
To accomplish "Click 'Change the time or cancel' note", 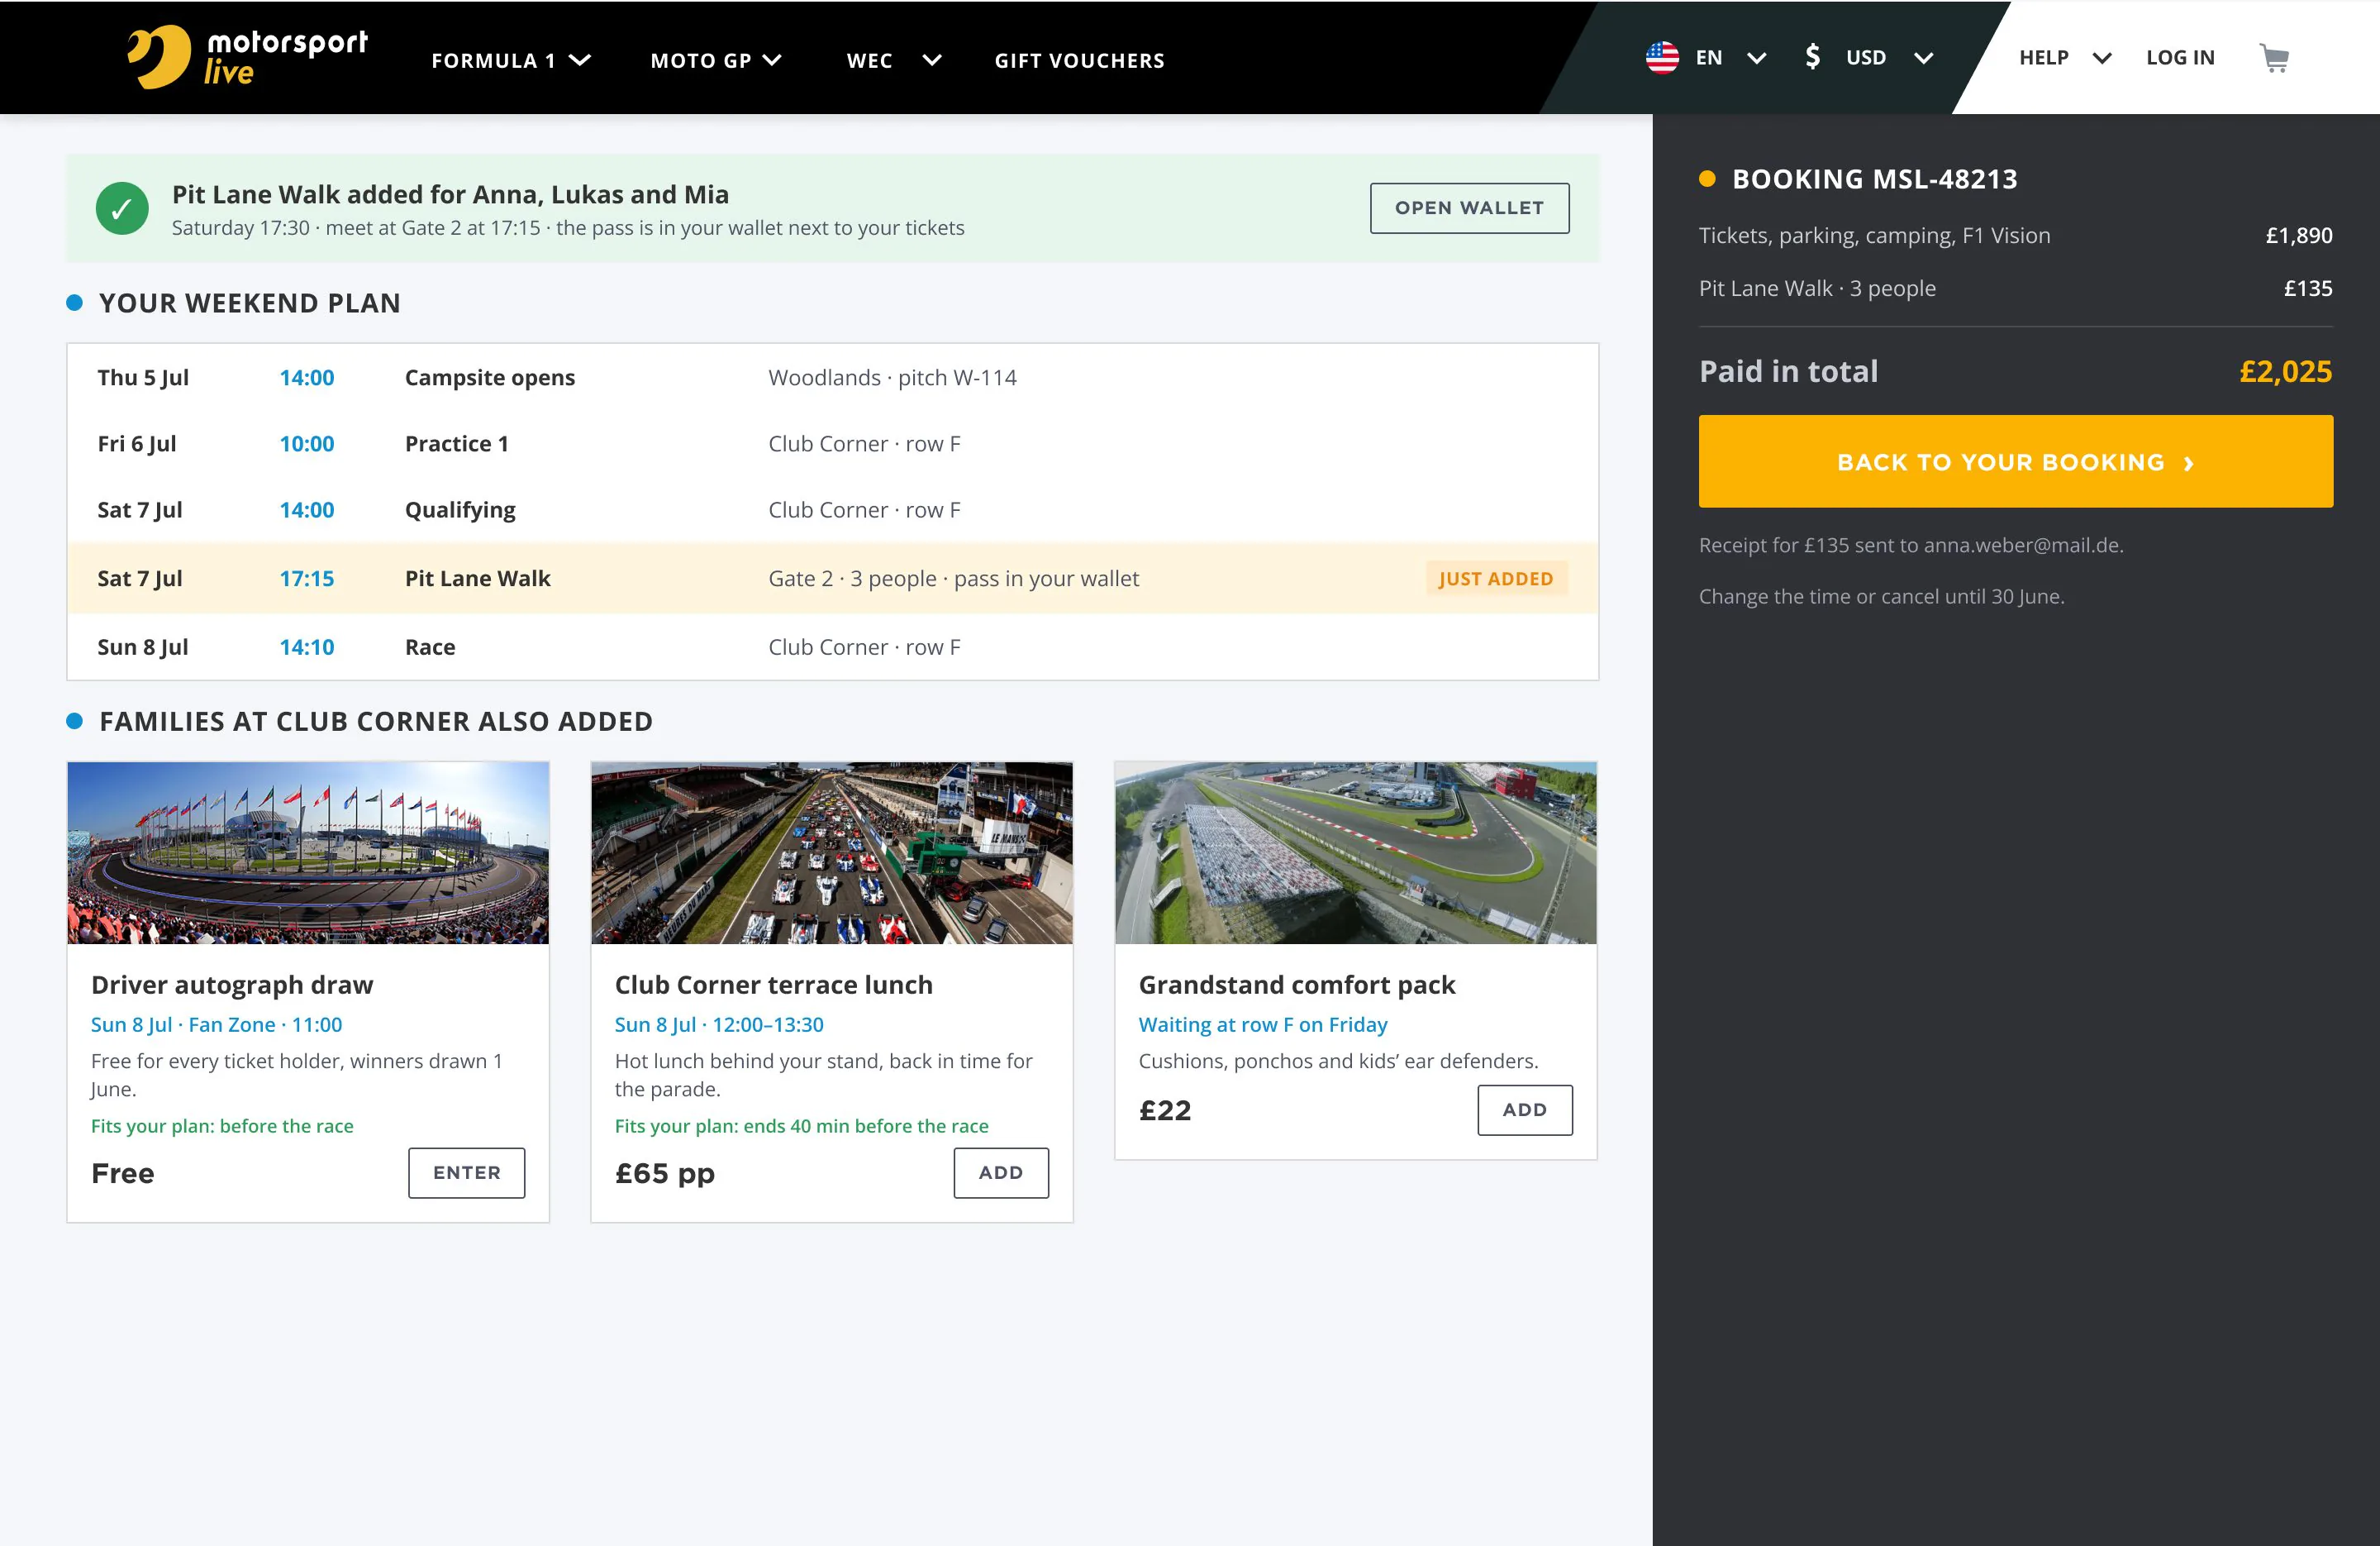I will point(1881,596).
